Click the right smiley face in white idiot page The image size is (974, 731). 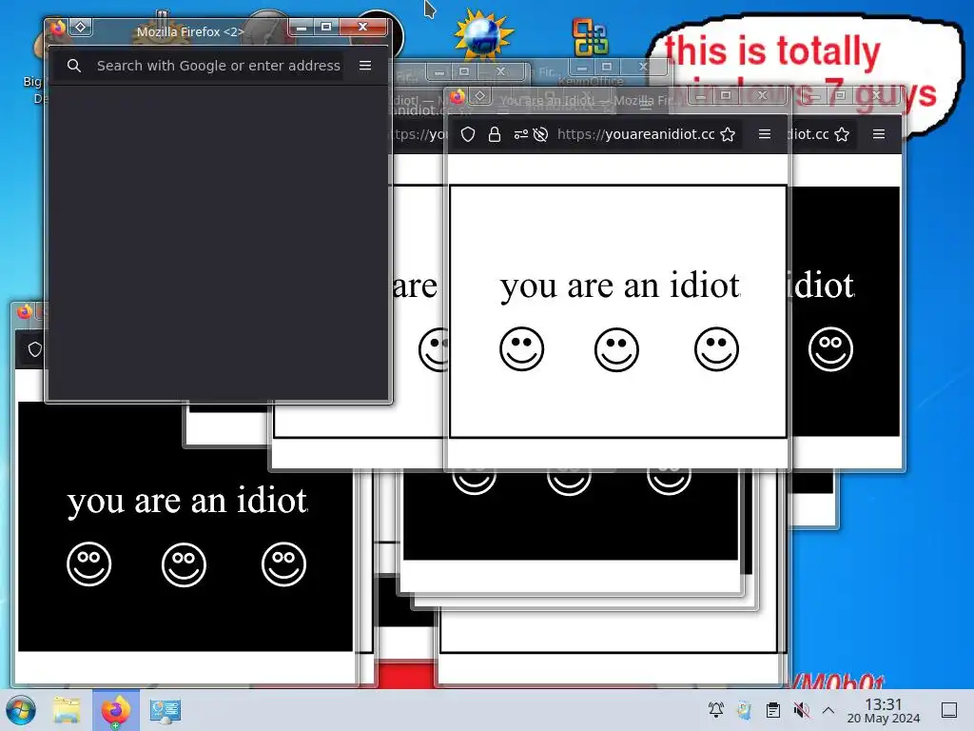[717, 349]
